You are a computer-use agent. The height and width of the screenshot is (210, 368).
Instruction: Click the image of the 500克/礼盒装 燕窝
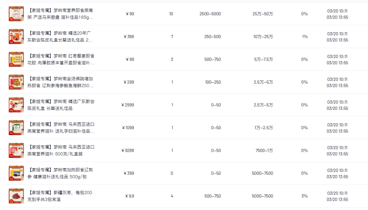(16, 150)
